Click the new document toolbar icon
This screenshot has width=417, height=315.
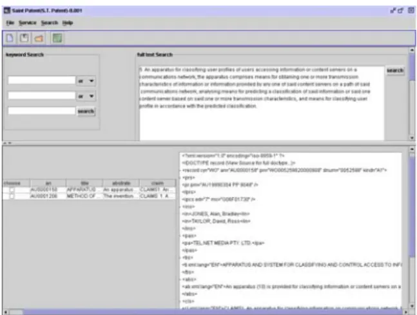pyautogui.click(x=10, y=38)
